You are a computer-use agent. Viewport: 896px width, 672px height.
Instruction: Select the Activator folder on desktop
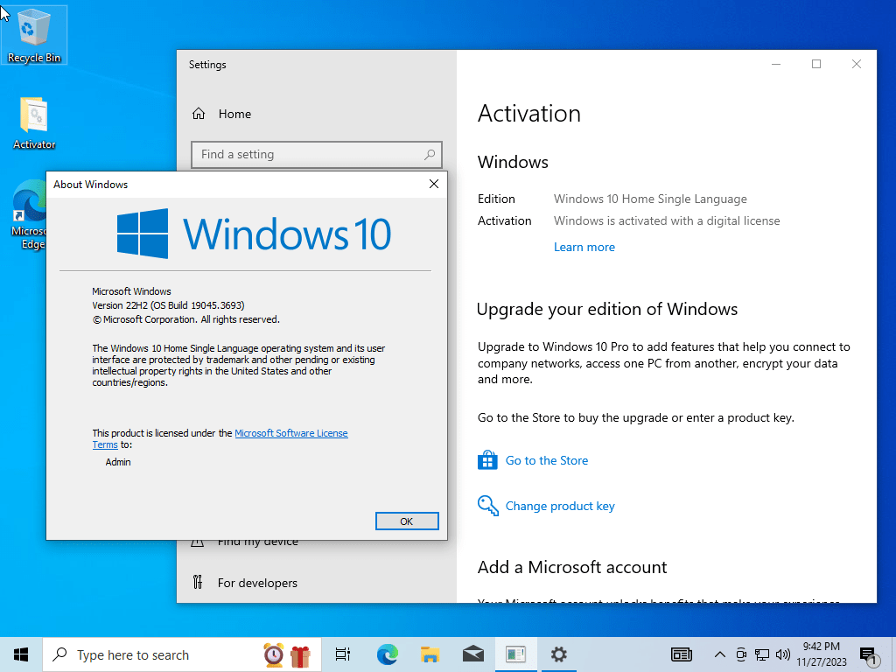34,122
